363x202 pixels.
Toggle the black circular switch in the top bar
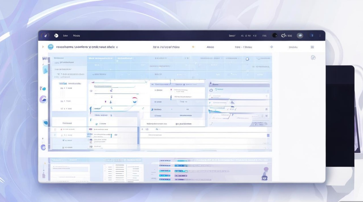coord(275,35)
